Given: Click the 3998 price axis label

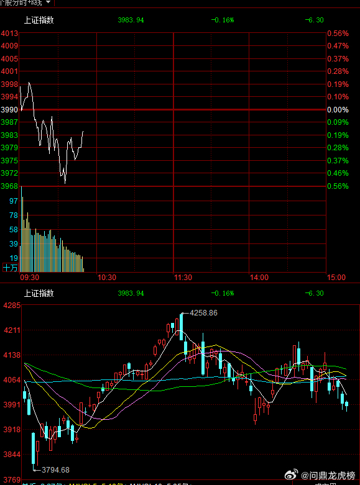Looking at the screenshot, I should pos(9,84).
